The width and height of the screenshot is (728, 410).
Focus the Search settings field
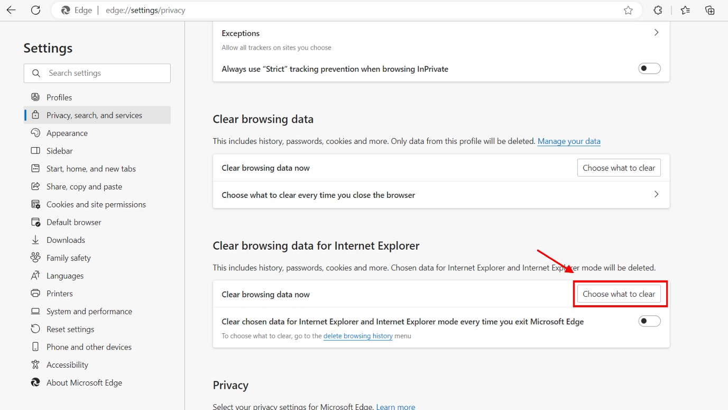tap(97, 73)
